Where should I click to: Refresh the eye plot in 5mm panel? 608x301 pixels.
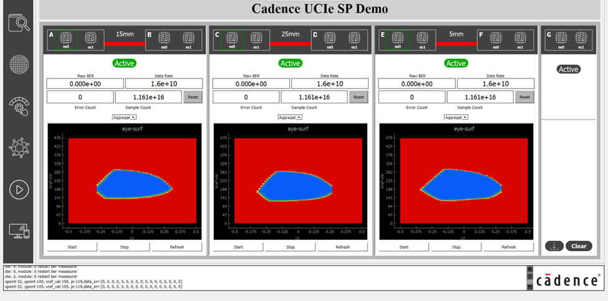pos(509,247)
